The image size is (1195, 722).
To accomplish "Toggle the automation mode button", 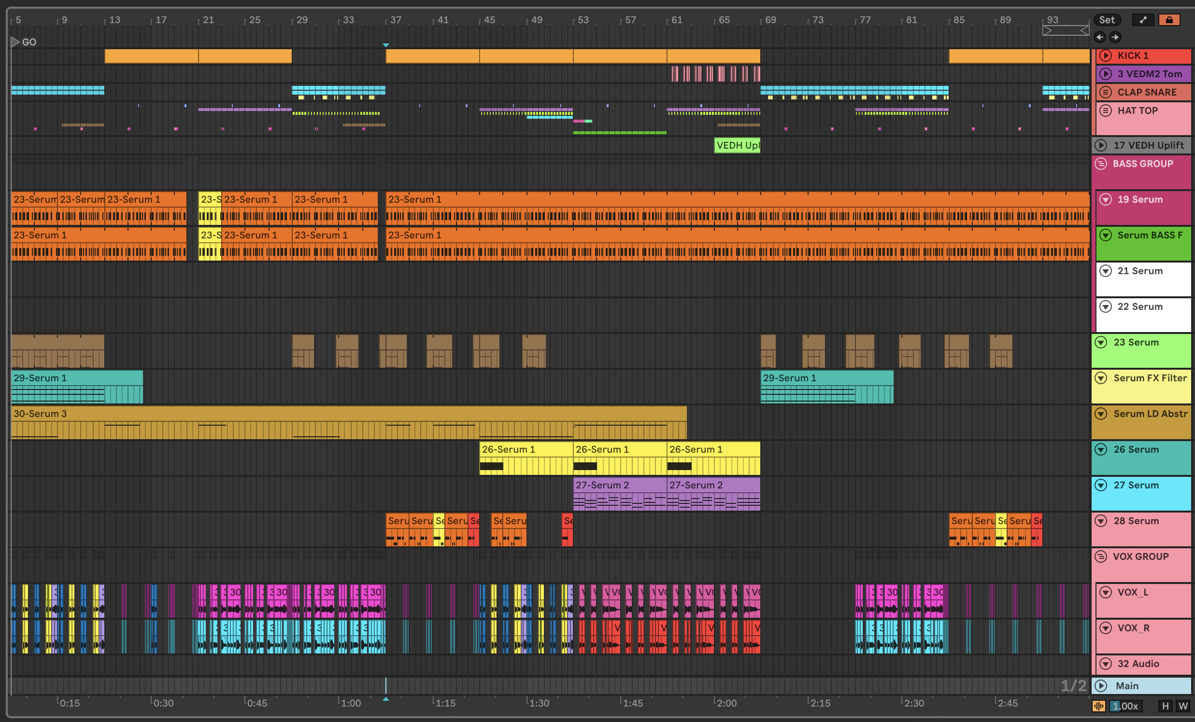I will (1143, 20).
